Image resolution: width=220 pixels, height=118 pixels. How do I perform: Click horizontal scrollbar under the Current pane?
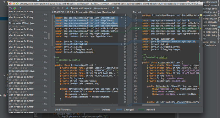pyautogui.click(x=151, y=105)
